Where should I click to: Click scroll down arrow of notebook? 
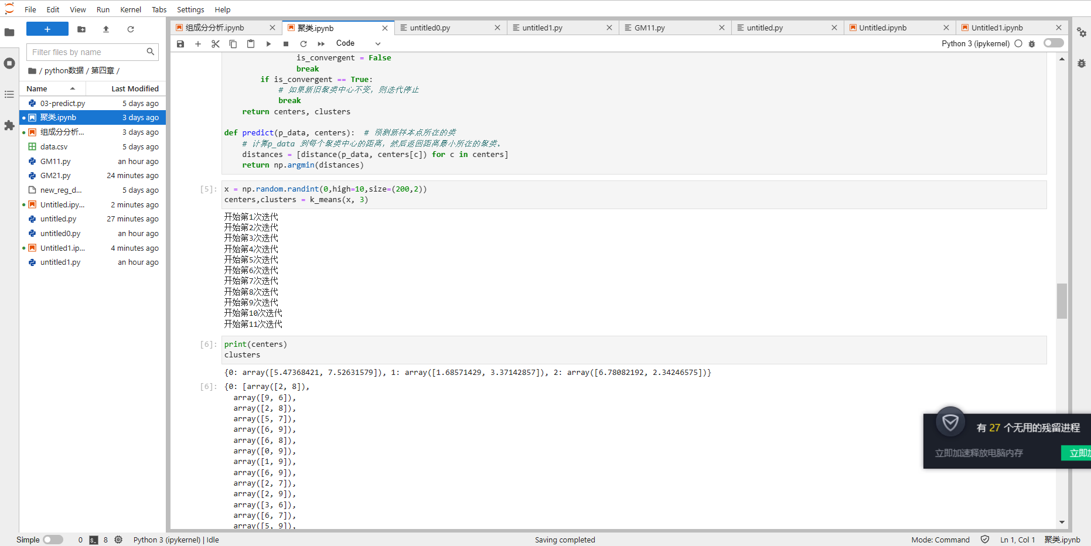1062,522
